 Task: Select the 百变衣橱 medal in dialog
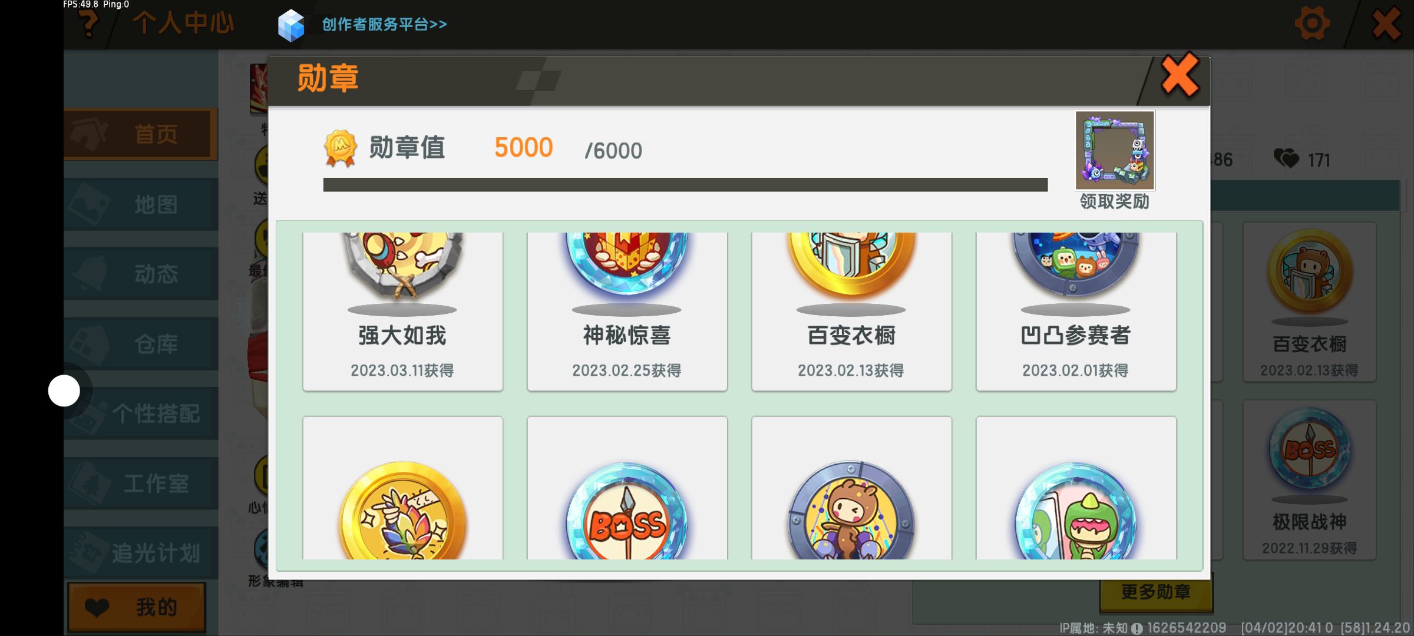pos(851,311)
